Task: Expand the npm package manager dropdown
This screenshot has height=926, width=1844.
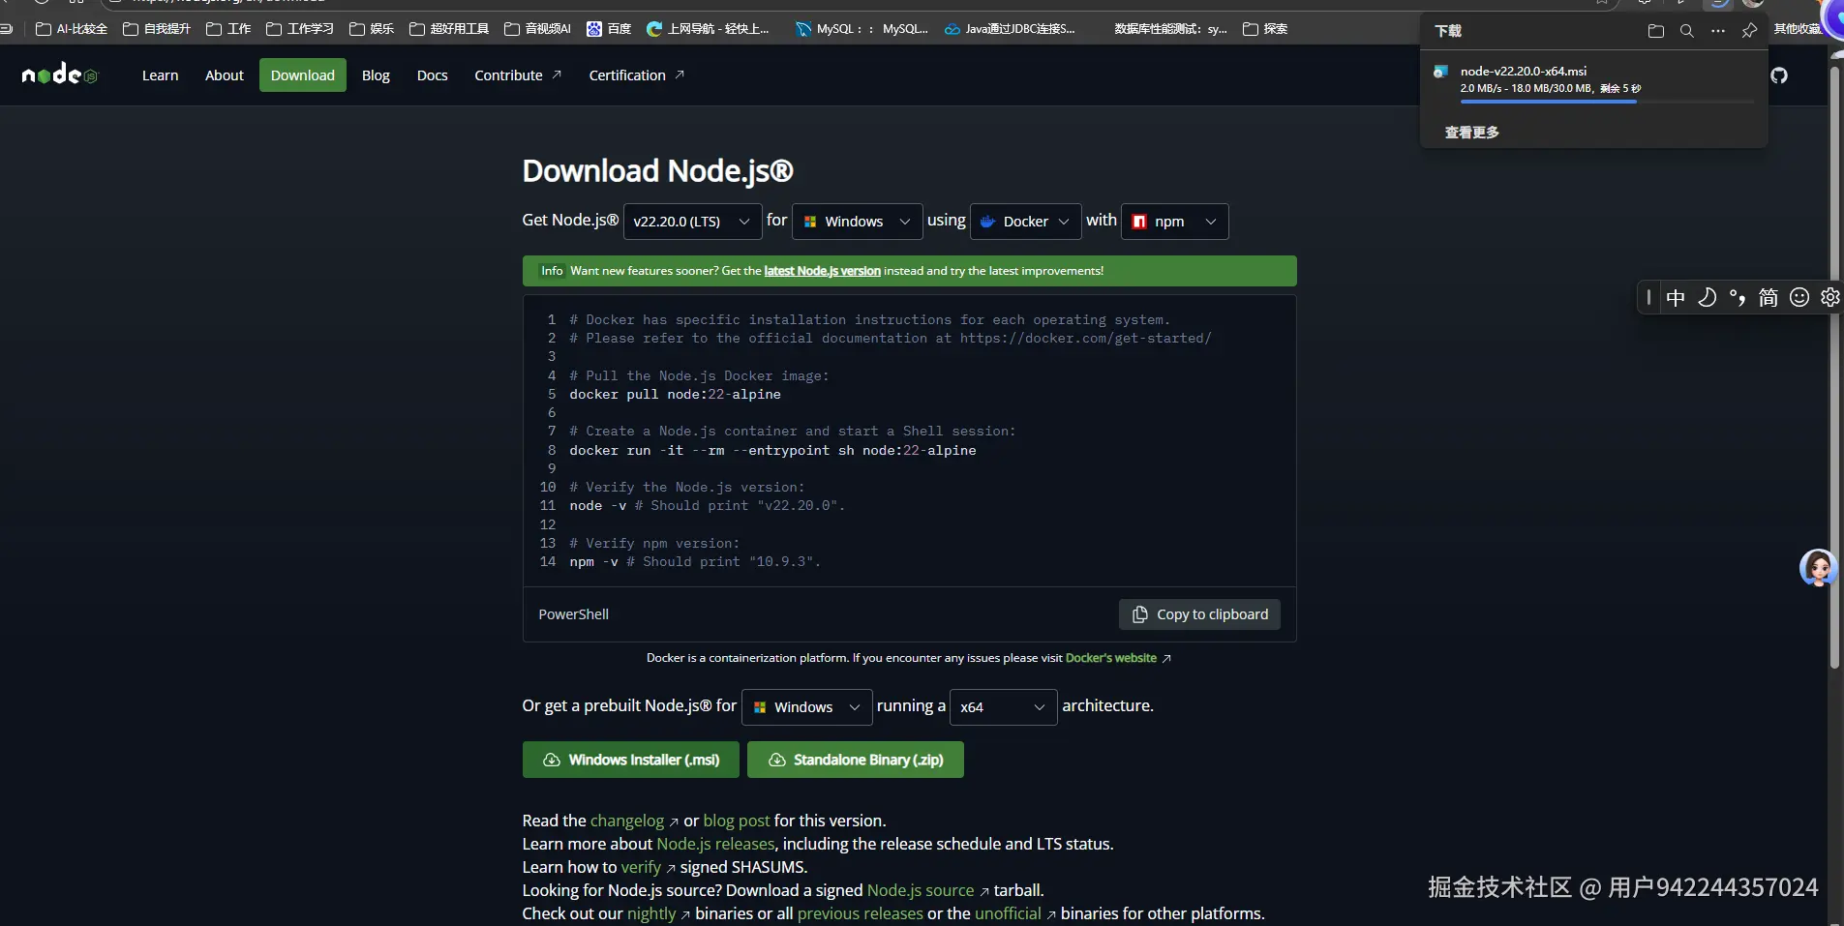Action: pos(1174,222)
